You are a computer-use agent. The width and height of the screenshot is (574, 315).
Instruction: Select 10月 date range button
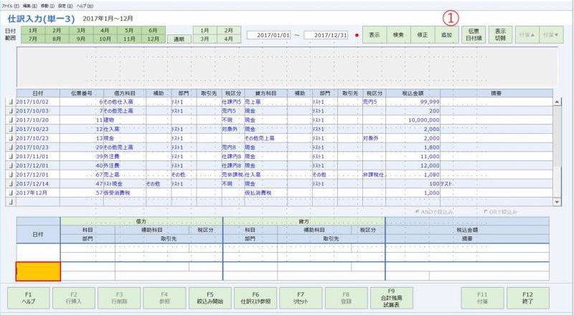[105, 39]
